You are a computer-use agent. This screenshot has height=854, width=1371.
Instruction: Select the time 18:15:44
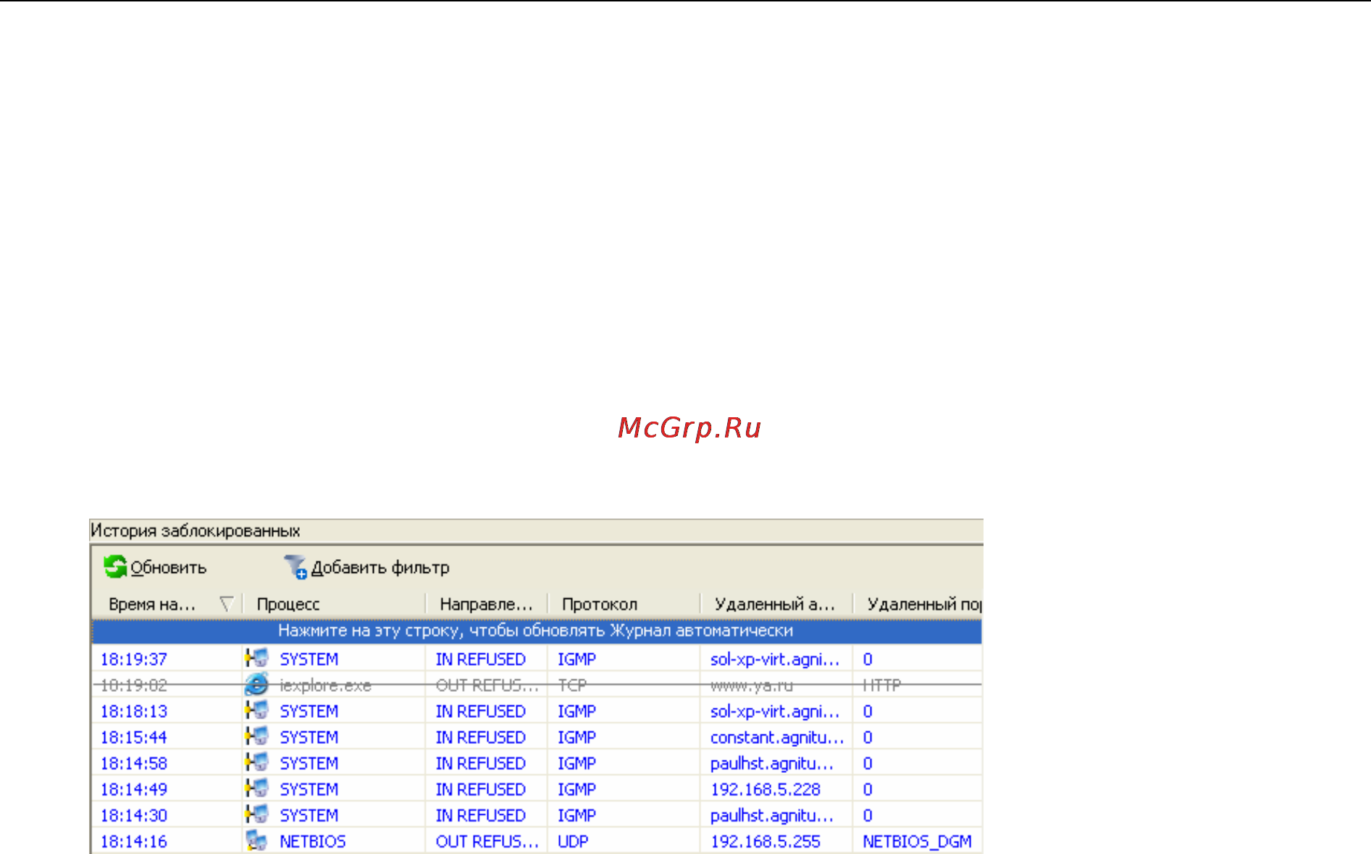click(x=134, y=737)
